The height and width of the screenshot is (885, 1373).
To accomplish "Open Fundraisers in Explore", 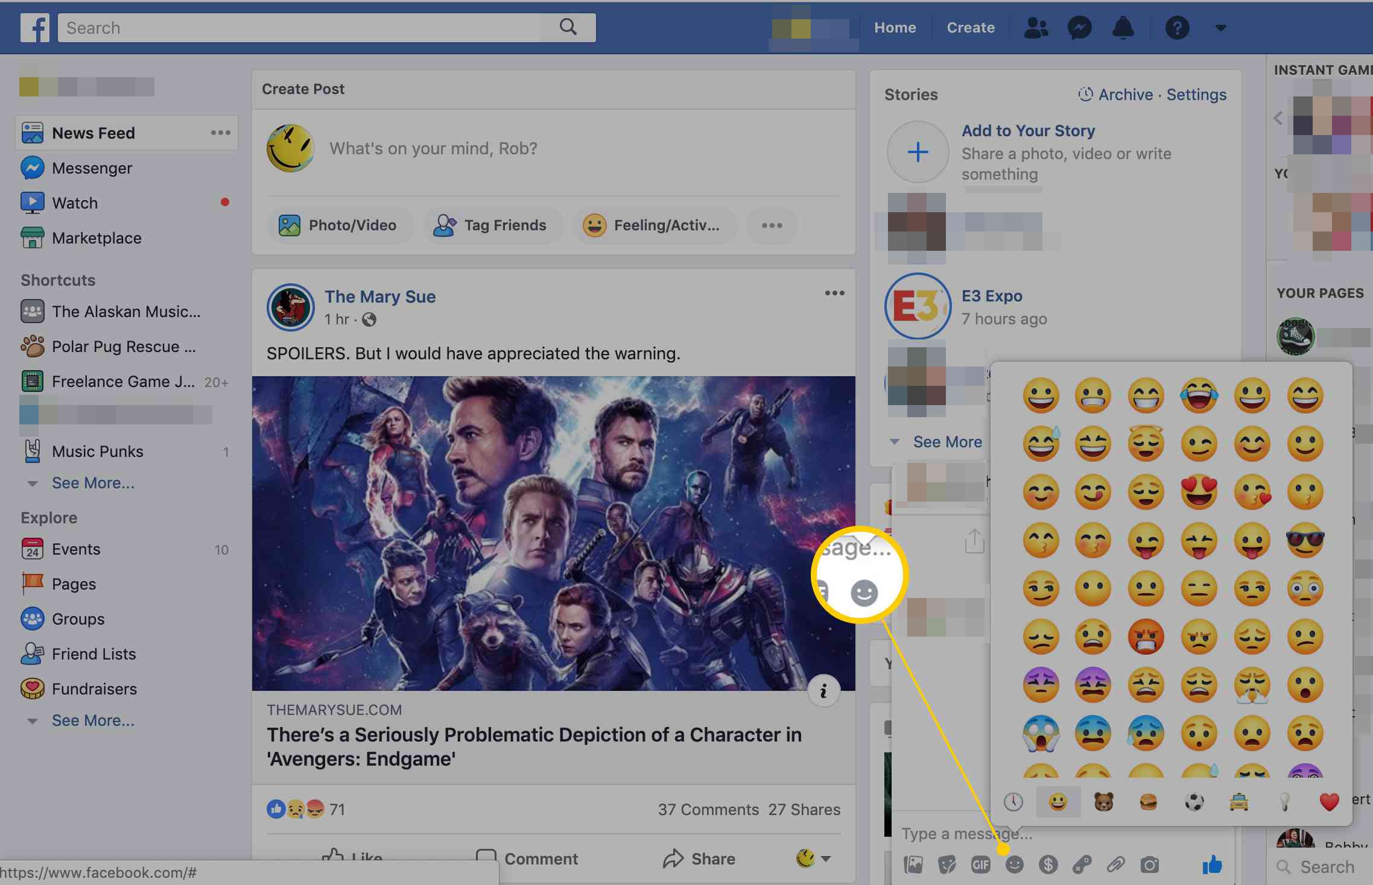I will (94, 688).
